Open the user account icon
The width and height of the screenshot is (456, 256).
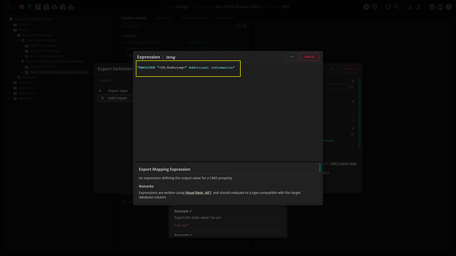[440, 7]
